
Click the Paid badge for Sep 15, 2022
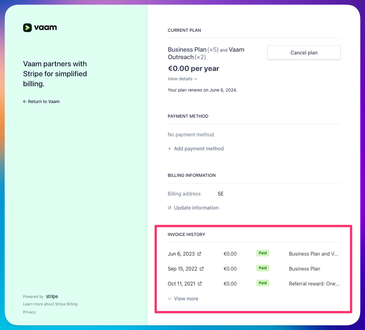262,268
